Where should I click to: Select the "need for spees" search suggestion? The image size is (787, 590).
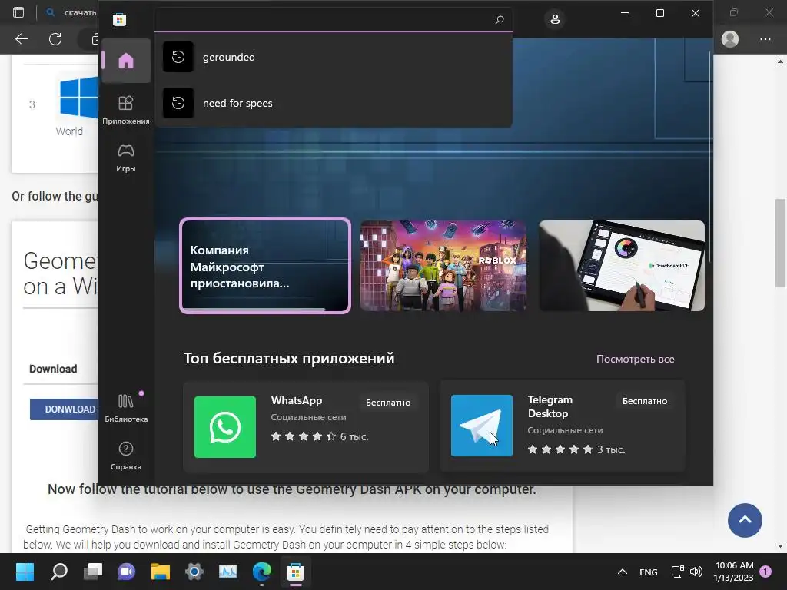334,103
